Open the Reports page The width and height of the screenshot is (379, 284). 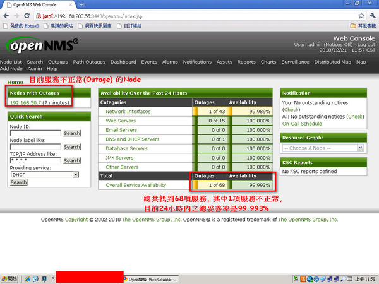coord(246,62)
